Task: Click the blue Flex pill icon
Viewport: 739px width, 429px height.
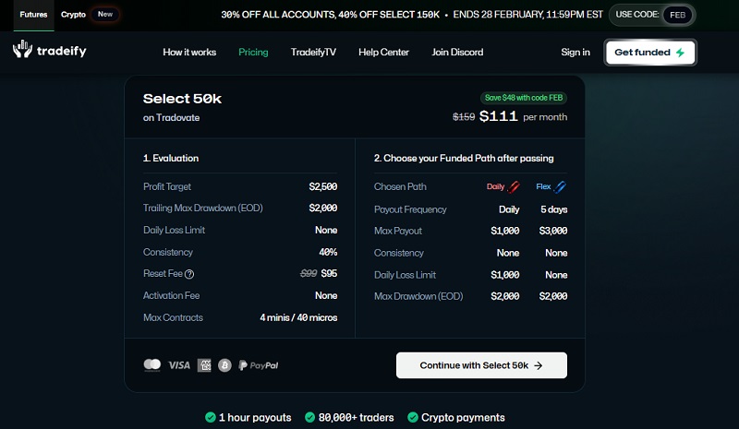Action: pos(560,187)
